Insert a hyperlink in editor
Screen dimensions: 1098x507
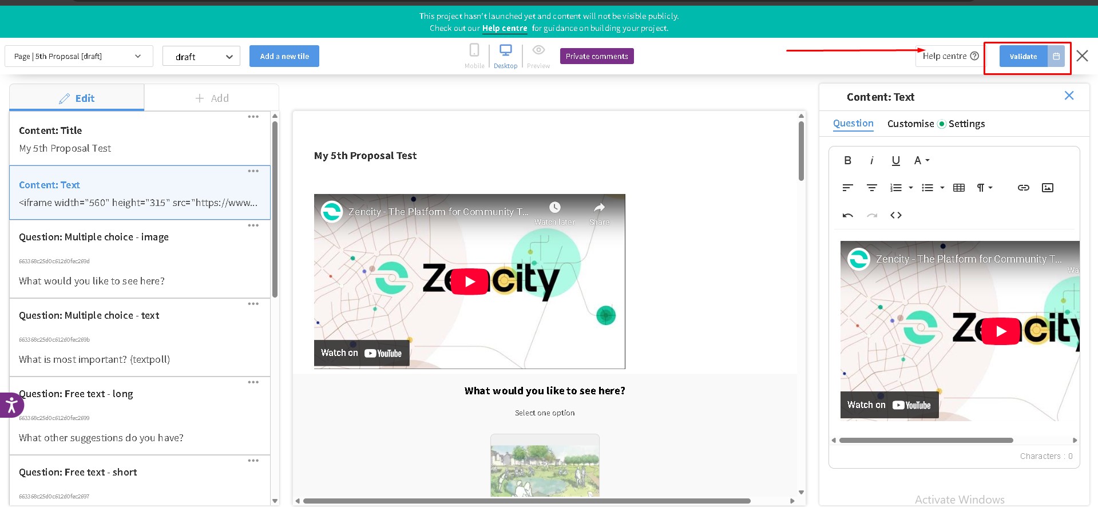pyautogui.click(x=1023, y=188)
